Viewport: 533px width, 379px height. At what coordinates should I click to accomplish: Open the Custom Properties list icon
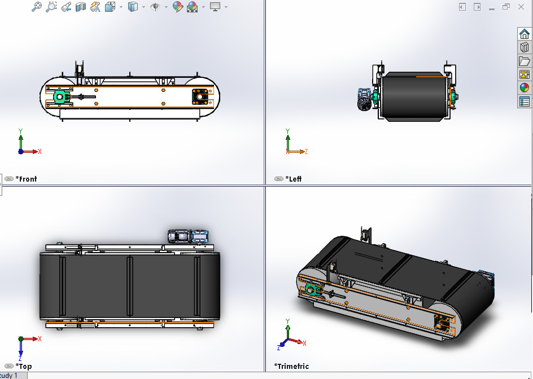524,102
